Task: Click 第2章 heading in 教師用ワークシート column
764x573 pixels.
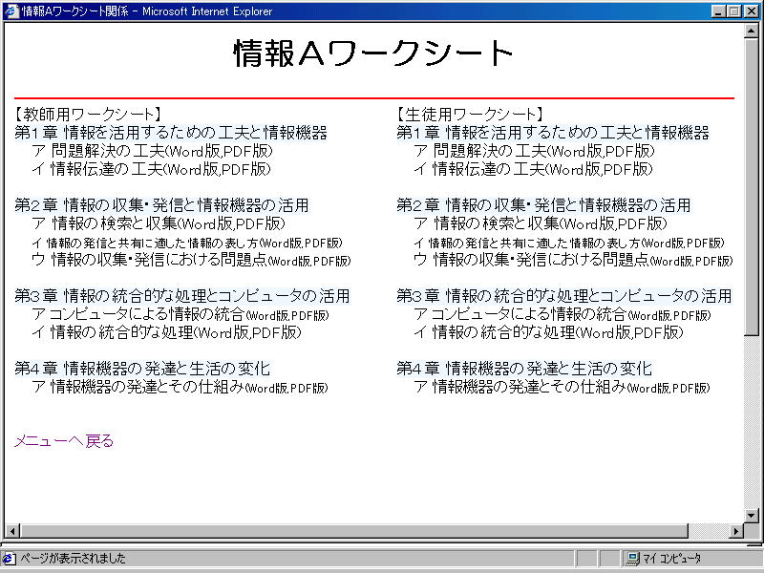Action: [x=161, y=205]
